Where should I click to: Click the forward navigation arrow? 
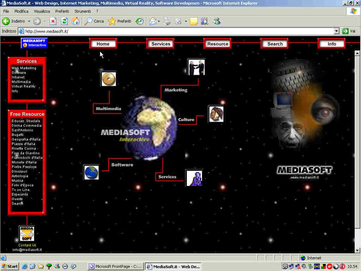click(37, 21)
